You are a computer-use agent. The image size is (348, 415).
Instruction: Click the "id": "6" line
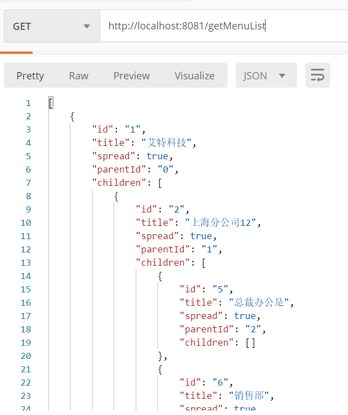(206, 382)
